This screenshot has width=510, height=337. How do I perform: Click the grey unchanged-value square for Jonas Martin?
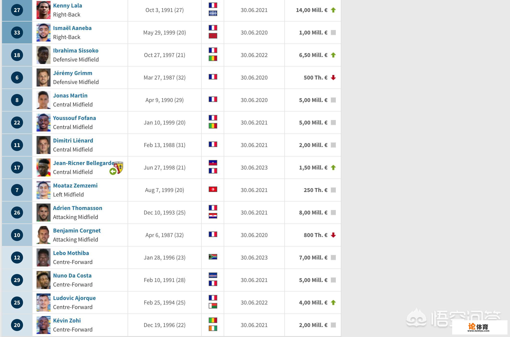point(333,100)
